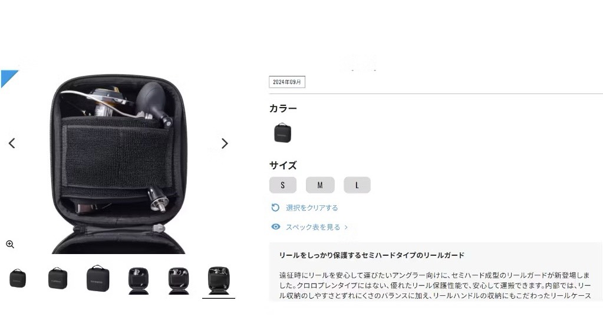View first thumbnail of closed case
603x317 pixels.
18,278
